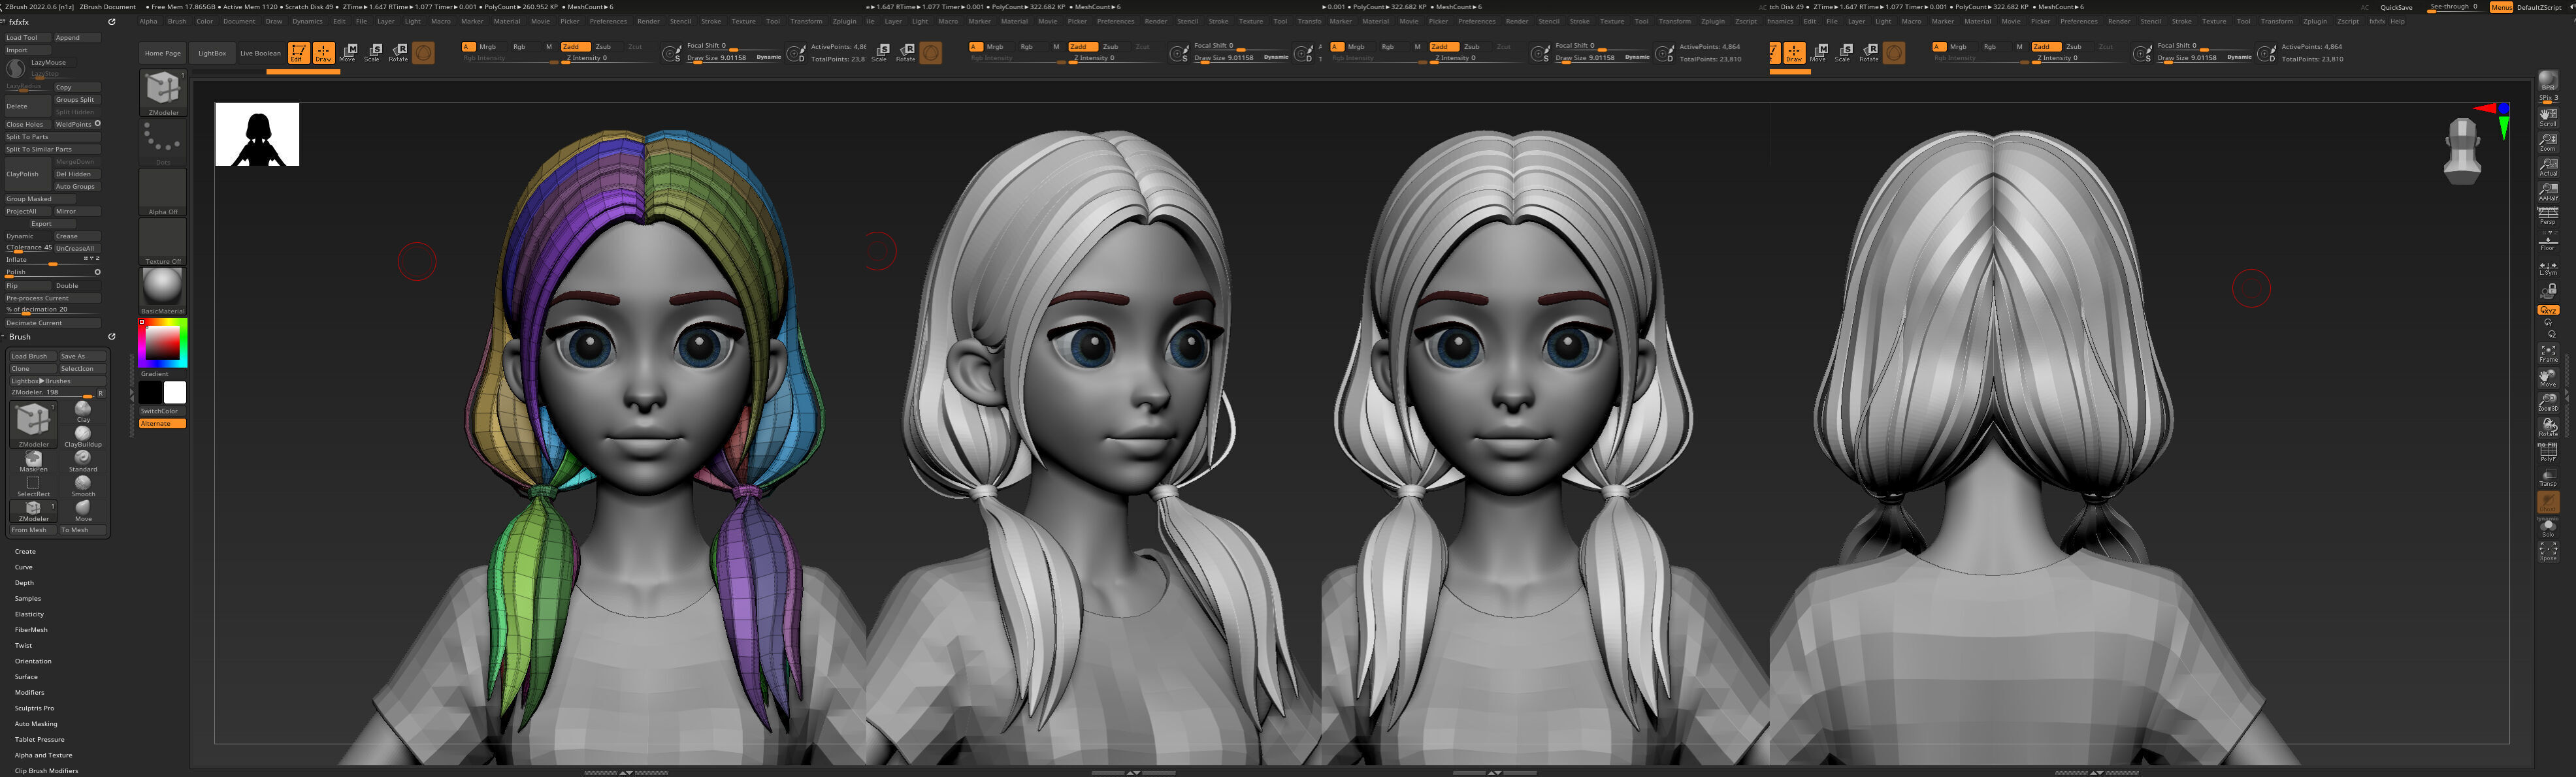This screenshot has width=2576, height=777.
Task: Click the Xpose icon
Action: pos(2548,551)
